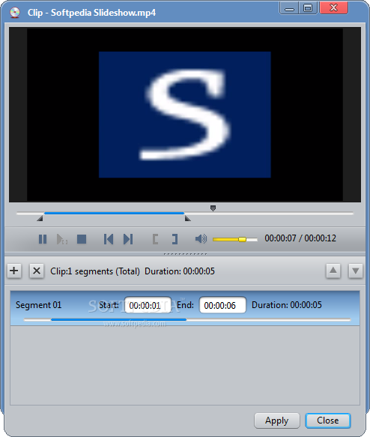Move segment up in list
This screenshot has height=437, width=370.
tap(333, 271)
